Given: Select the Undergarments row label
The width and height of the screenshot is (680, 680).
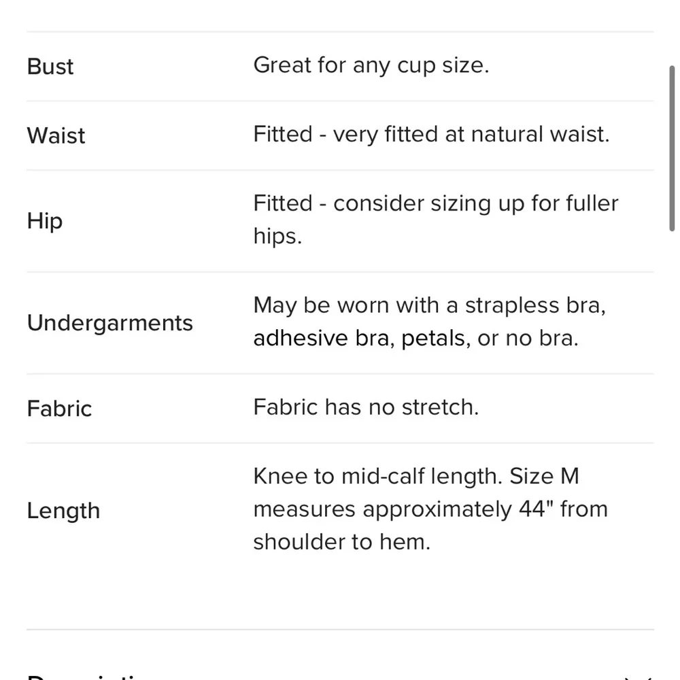Looking at the screenshot, I should tap(110, 323).
